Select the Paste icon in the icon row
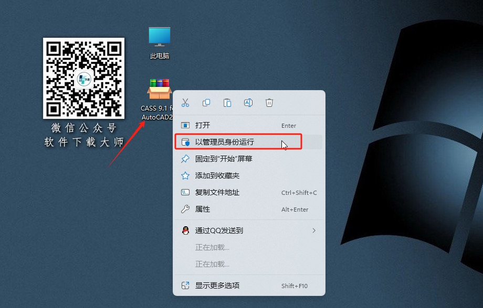 (227, 103)
